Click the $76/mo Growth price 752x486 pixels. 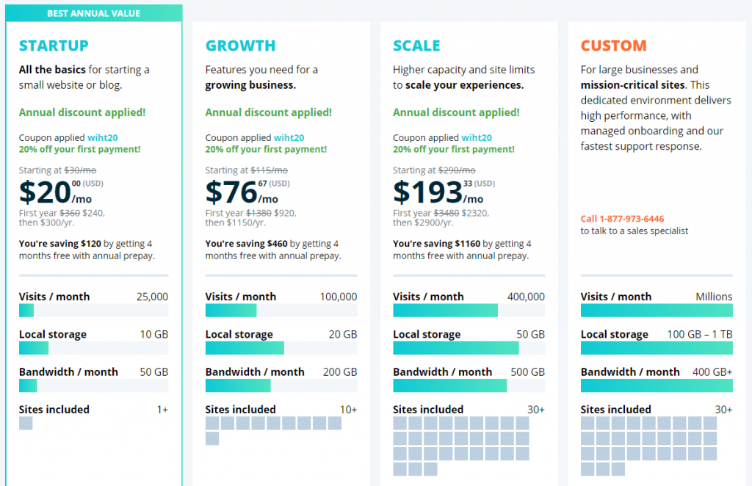click(242, 192)
